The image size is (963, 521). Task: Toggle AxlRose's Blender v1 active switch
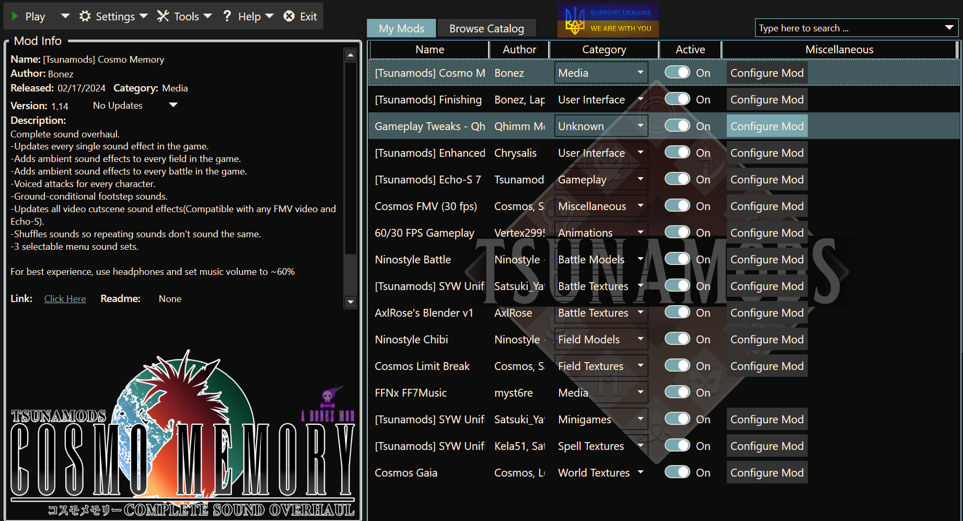point(678,312)
